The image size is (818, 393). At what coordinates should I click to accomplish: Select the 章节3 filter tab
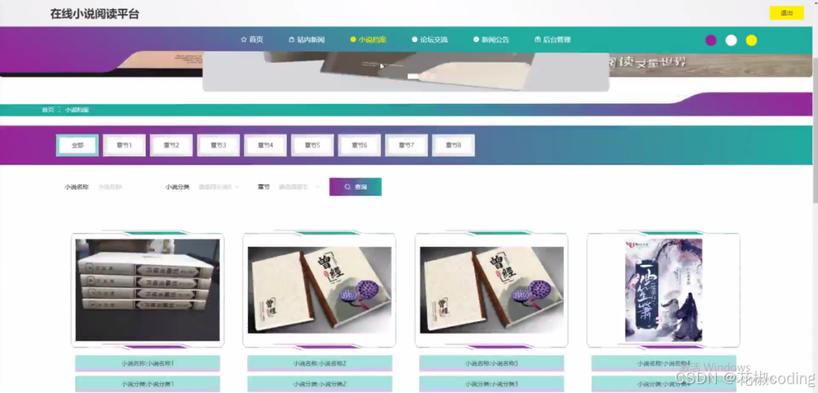coord(218,146)
